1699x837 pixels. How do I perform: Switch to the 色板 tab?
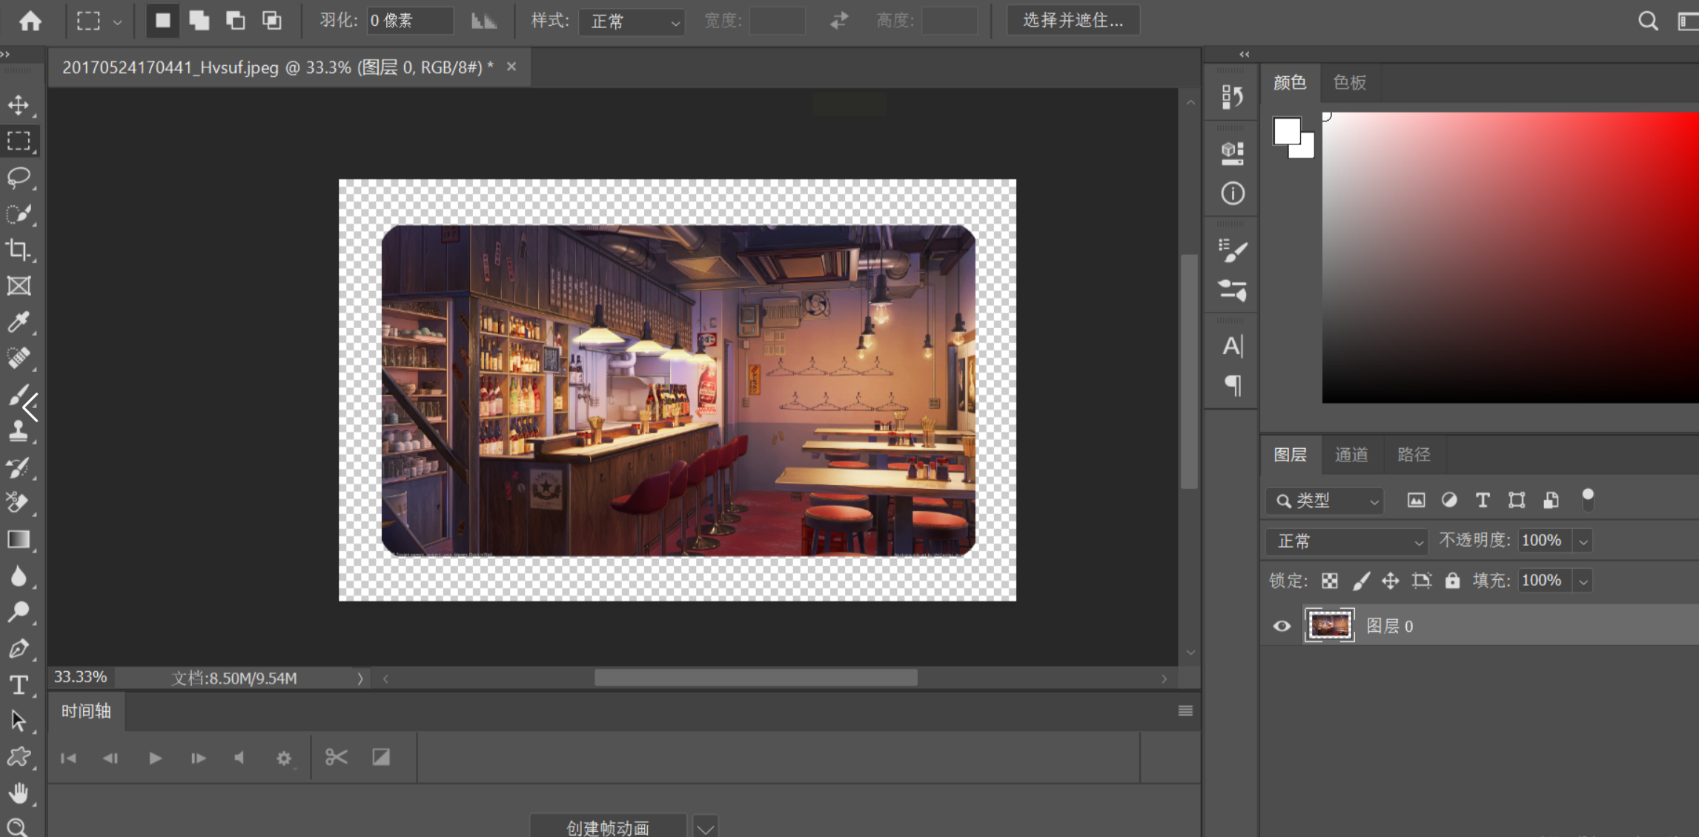tap(1349, 82)
